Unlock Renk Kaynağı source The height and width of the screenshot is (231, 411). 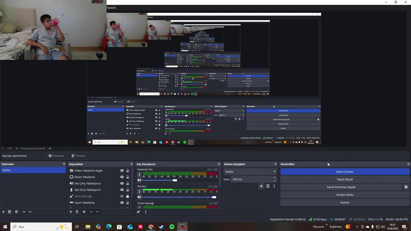[x=127, y=196]
